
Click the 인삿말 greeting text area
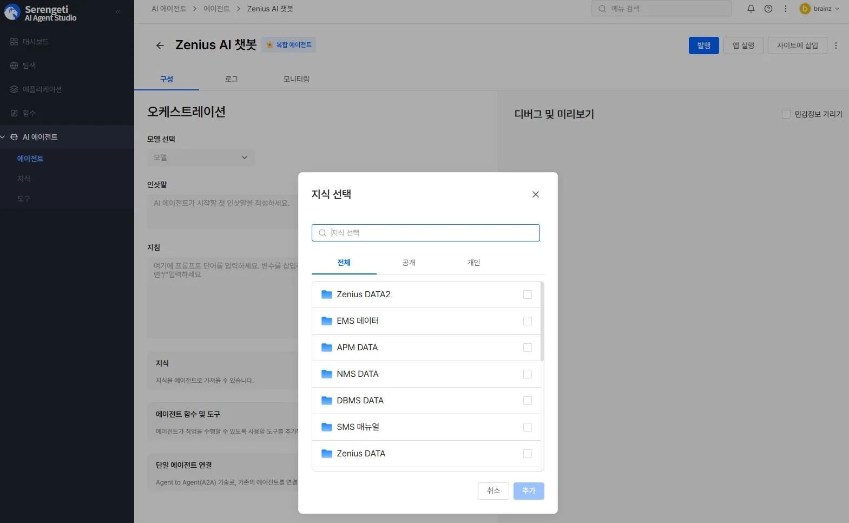pos(223,212)
